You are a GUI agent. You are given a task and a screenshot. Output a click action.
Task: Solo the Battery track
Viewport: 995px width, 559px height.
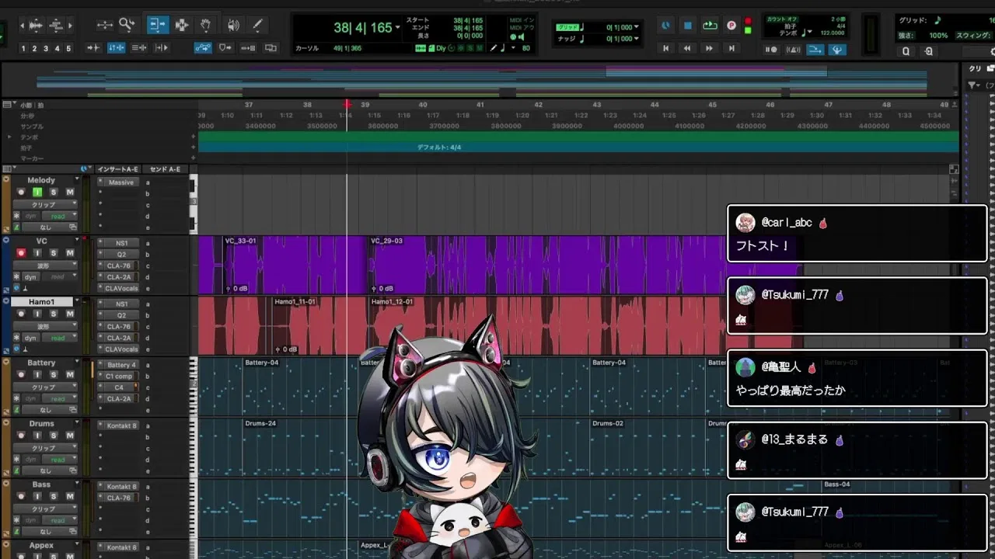(54, 375)
